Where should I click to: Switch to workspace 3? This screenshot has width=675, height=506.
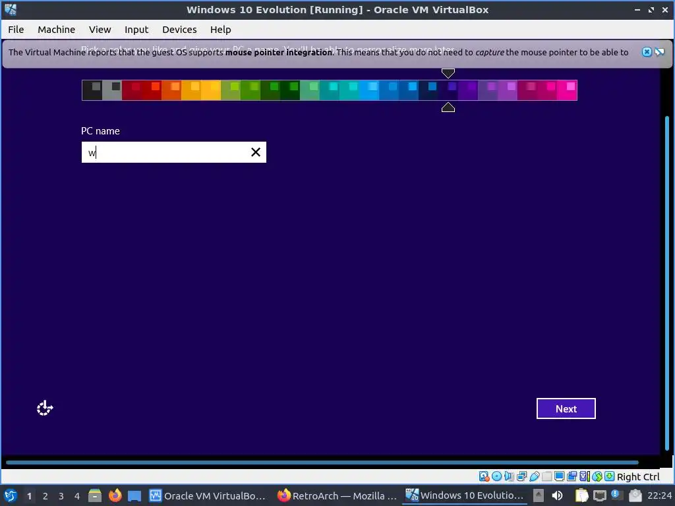[61, 496]
